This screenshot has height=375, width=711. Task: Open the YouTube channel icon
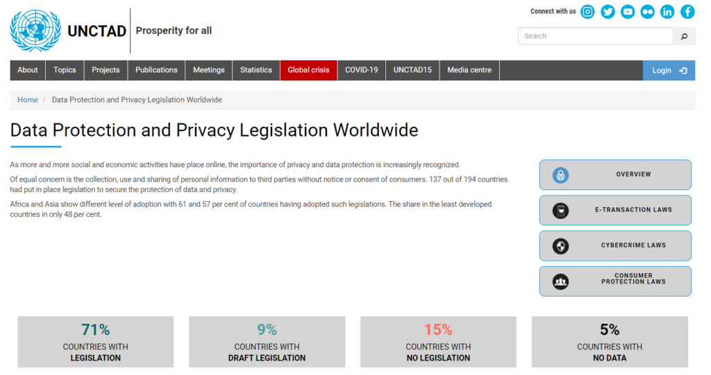[x=628, y=12]
